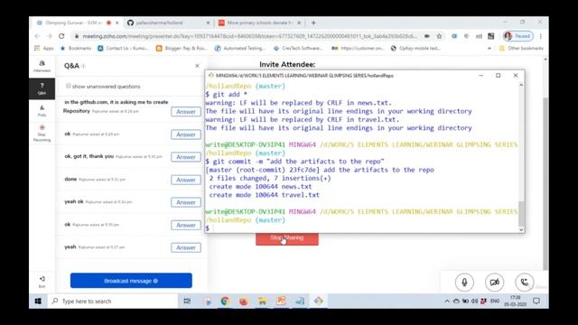Open Chrome from the taskbar

click(x=225, y=301)
